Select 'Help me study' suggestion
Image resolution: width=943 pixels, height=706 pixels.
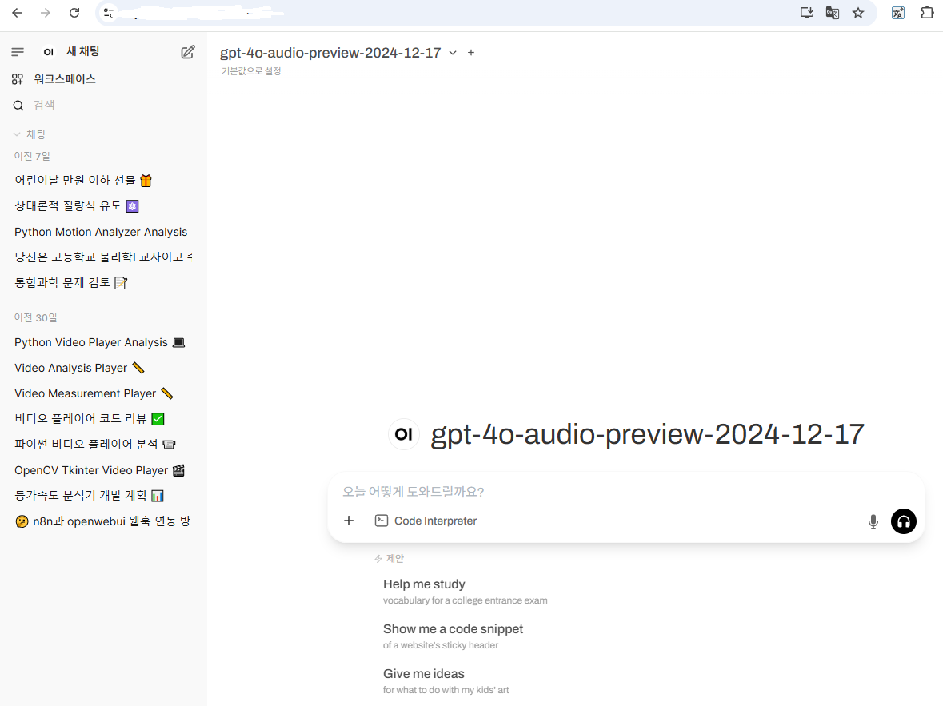click(466, 592)
